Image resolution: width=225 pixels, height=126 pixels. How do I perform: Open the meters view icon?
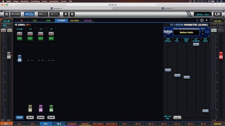click(x=6, y=14)
